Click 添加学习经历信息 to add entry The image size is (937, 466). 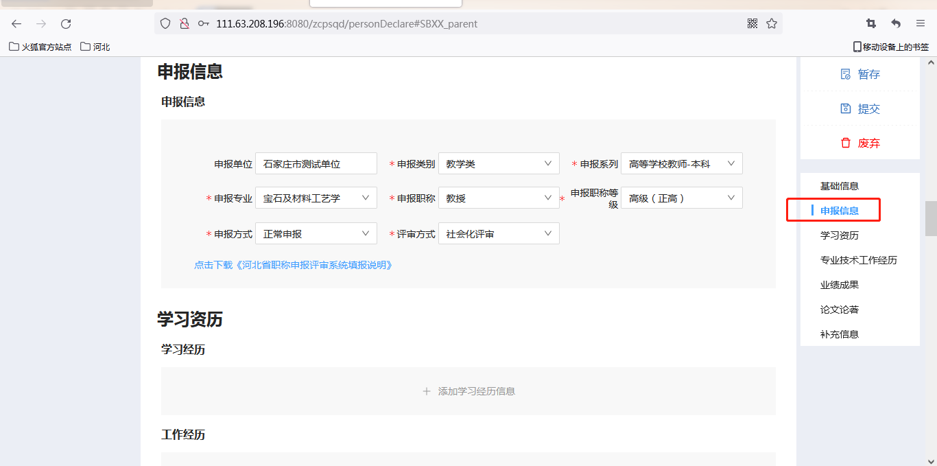[x=468, y=391]
